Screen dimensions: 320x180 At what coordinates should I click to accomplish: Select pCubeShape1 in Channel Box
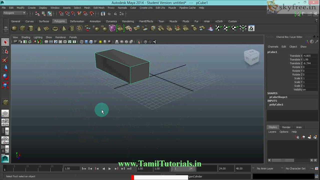[278, 97]
